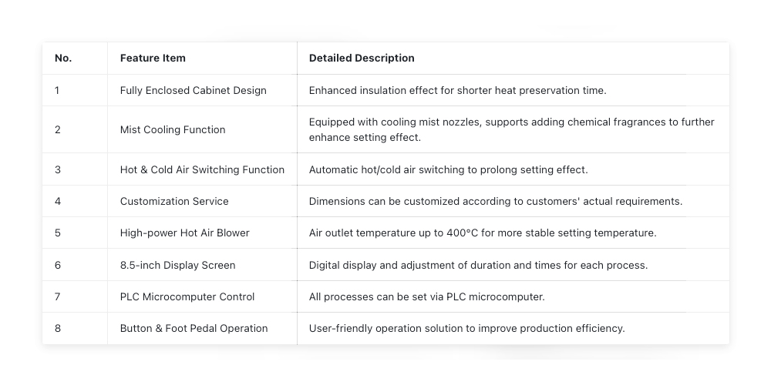Click row number 5 cell
The height and width of the screenshot is (385, 771).
tap(58, 233)
